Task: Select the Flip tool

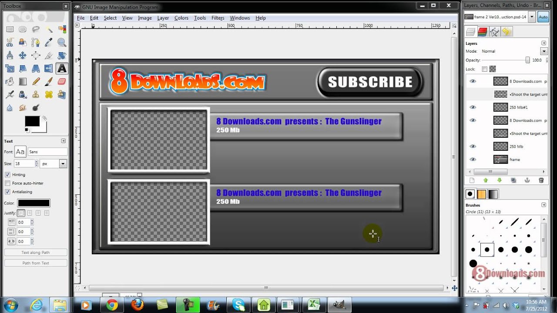Action: click(x=49, y=69)
